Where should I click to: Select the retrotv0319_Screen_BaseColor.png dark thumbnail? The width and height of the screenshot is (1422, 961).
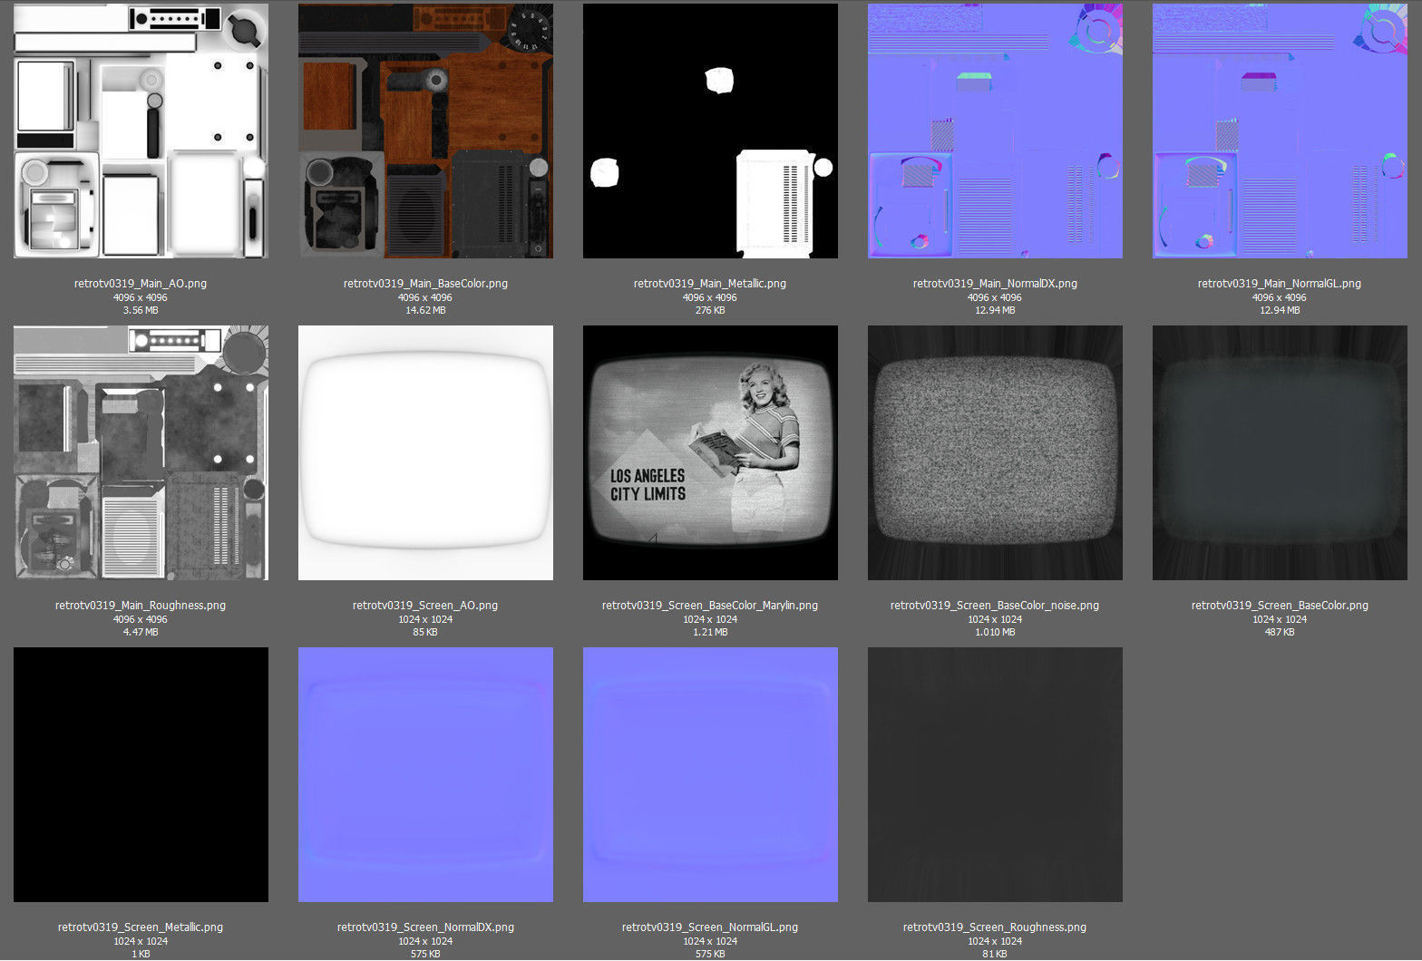tap(1280, 452)
